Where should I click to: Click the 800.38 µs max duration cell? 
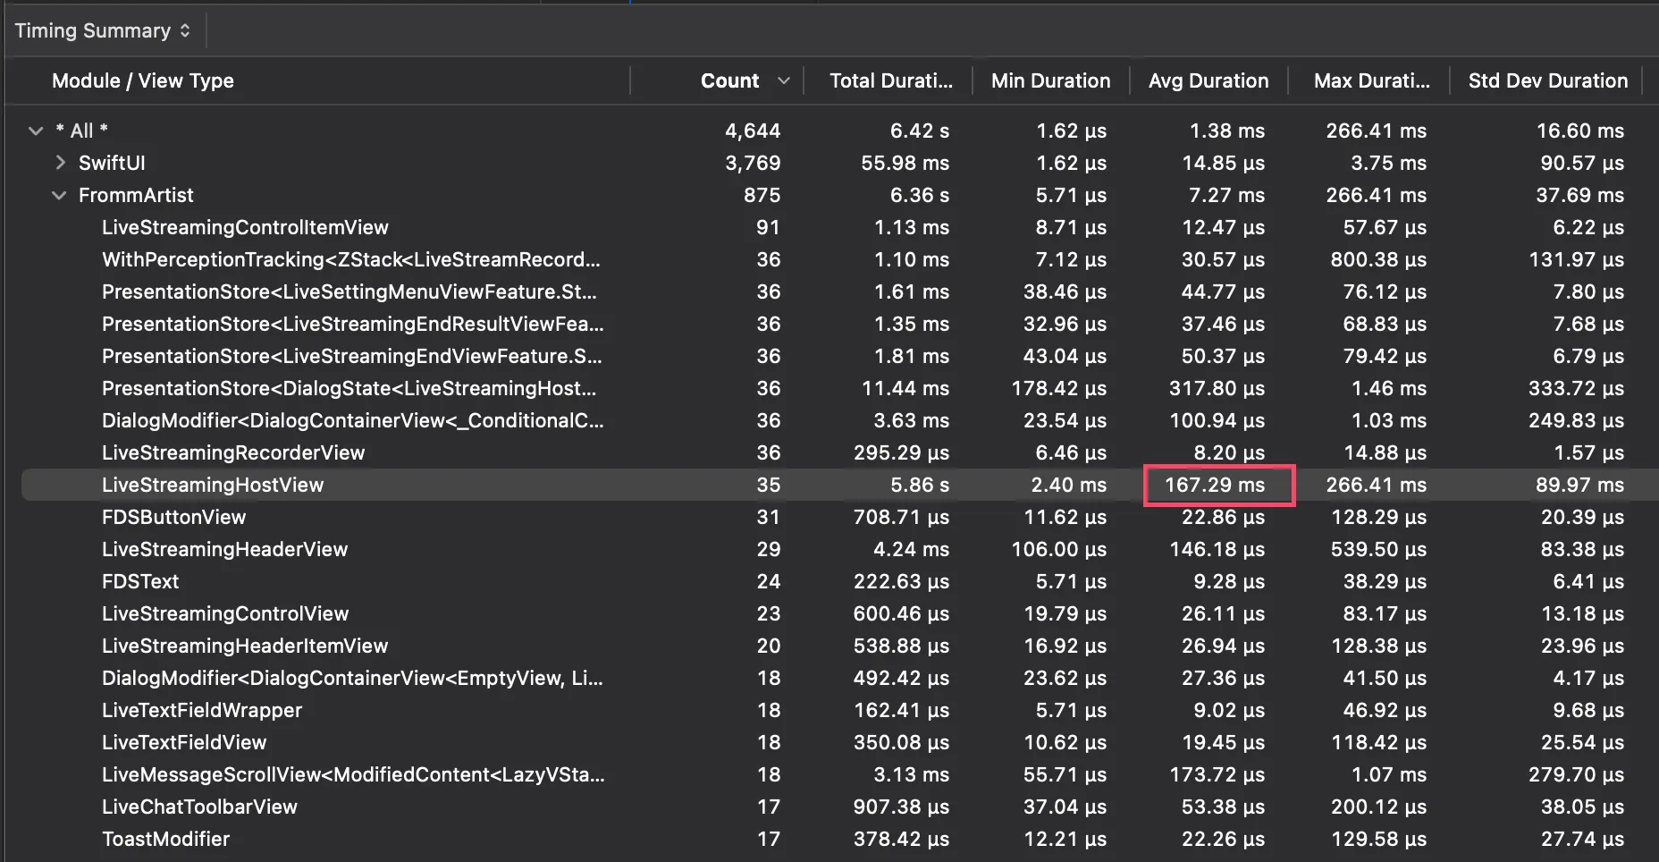coord(1378,259)
